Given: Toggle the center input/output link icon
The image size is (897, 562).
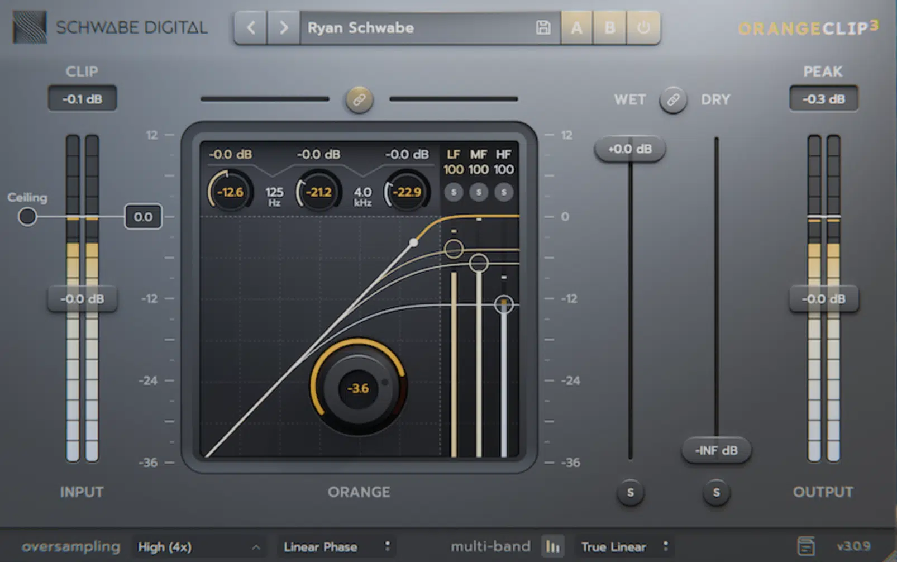Looking at the screenshot, I should 359,99.
